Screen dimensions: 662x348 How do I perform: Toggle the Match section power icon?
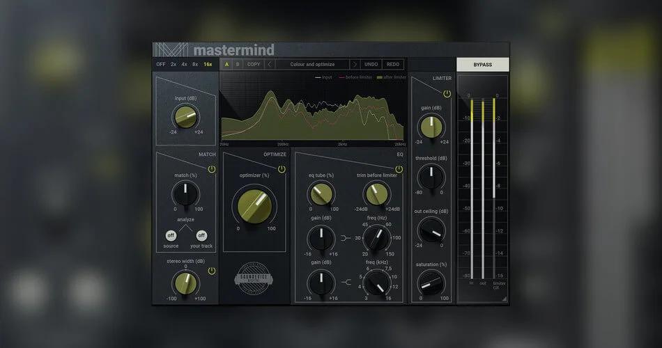pos(212,169)
